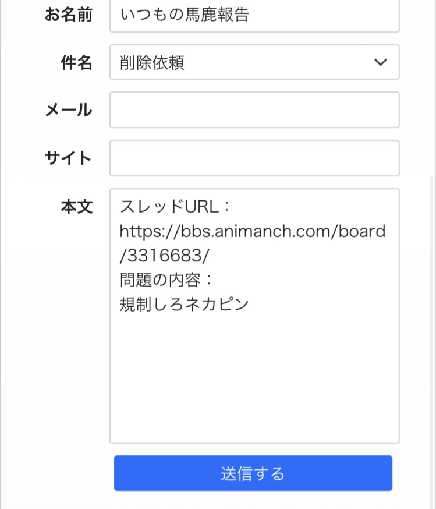
Task: Click the スレッドURL： line in the body
Action: pos(176,207)
